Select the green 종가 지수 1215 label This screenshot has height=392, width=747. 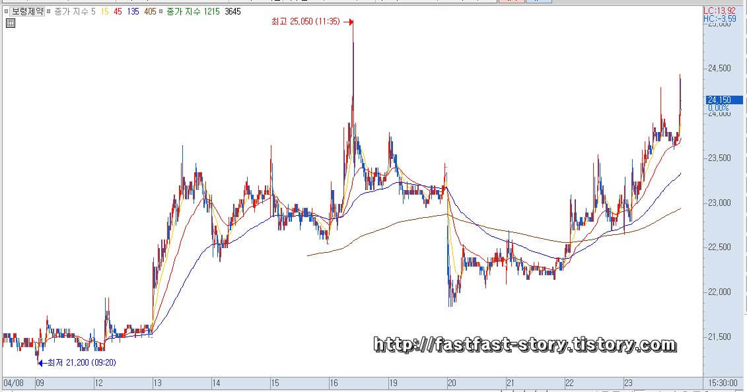pos(193,11)
